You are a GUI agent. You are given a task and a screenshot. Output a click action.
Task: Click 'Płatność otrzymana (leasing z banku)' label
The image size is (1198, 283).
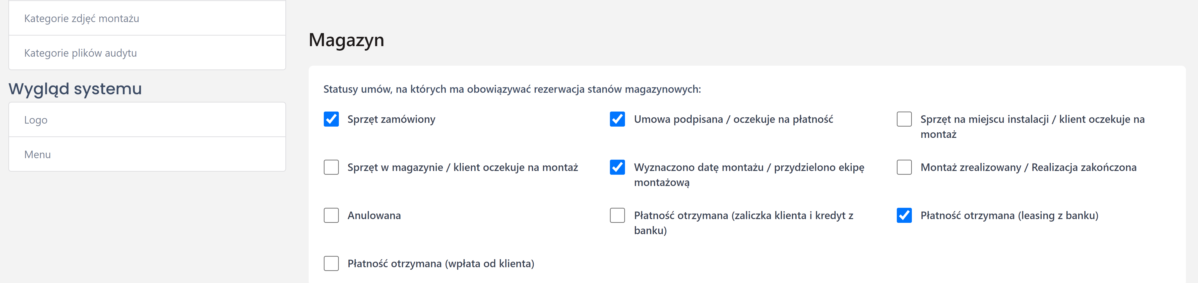[x=1009, y=216]
